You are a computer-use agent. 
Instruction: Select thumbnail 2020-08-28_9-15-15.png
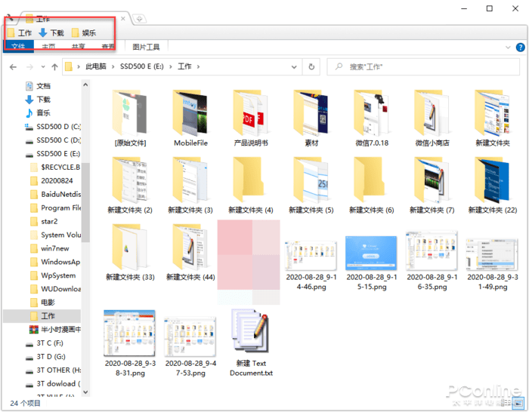(x=372, y=263)
